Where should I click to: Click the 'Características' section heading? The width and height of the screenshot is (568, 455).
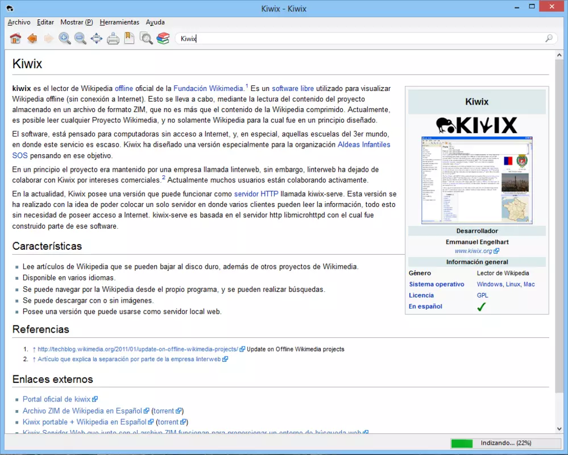click(x=47, y=246)
